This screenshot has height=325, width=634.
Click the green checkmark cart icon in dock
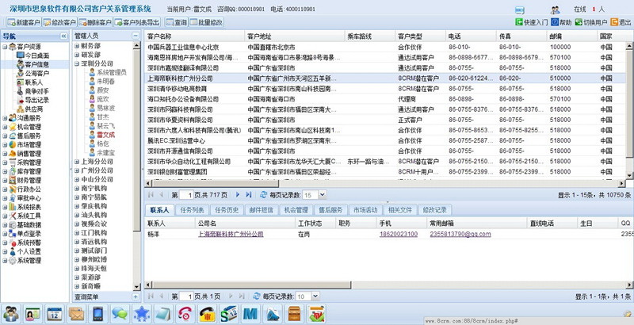click(x=316, y=313)
